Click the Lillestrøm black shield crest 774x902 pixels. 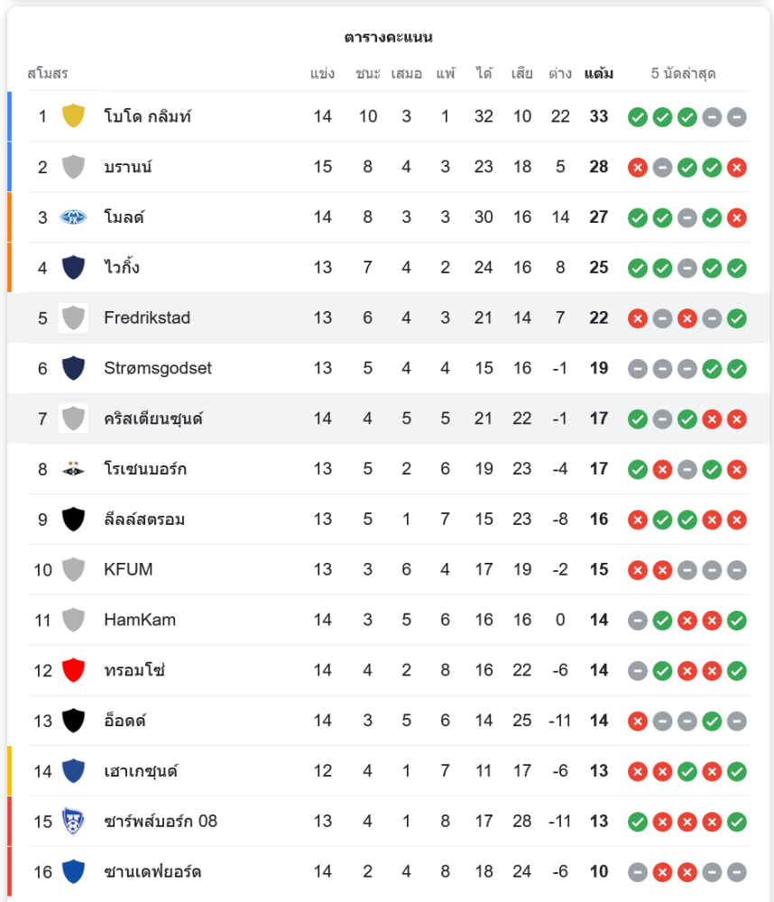tap(73, 519)
